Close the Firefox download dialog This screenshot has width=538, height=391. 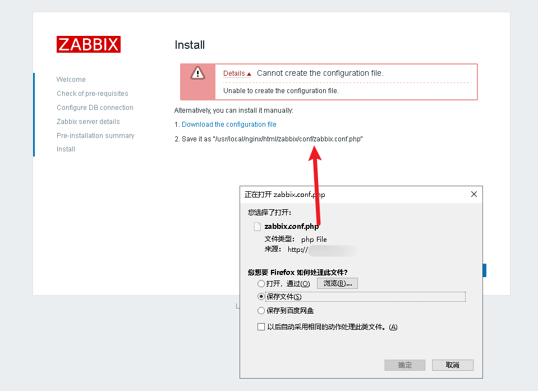[474, 194]
